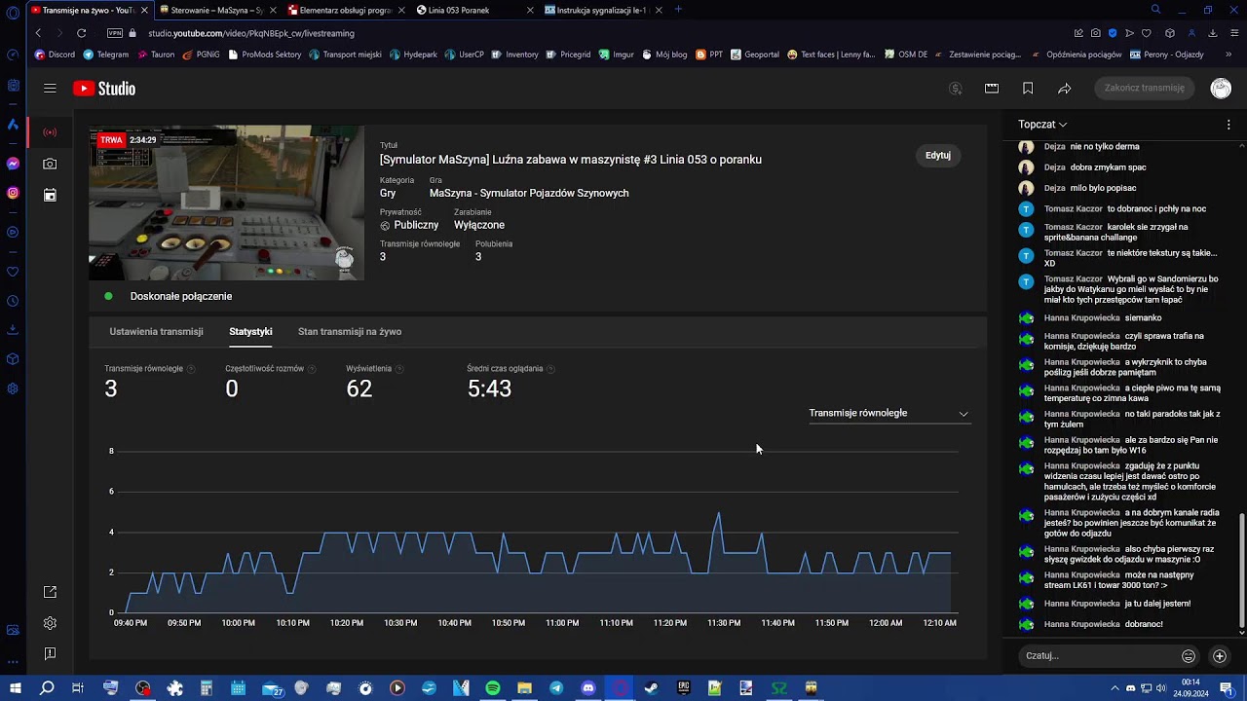Viewport: 1247px width, 701px height.
Task: Click the live stream preview thumbnail
Action: 226,203
